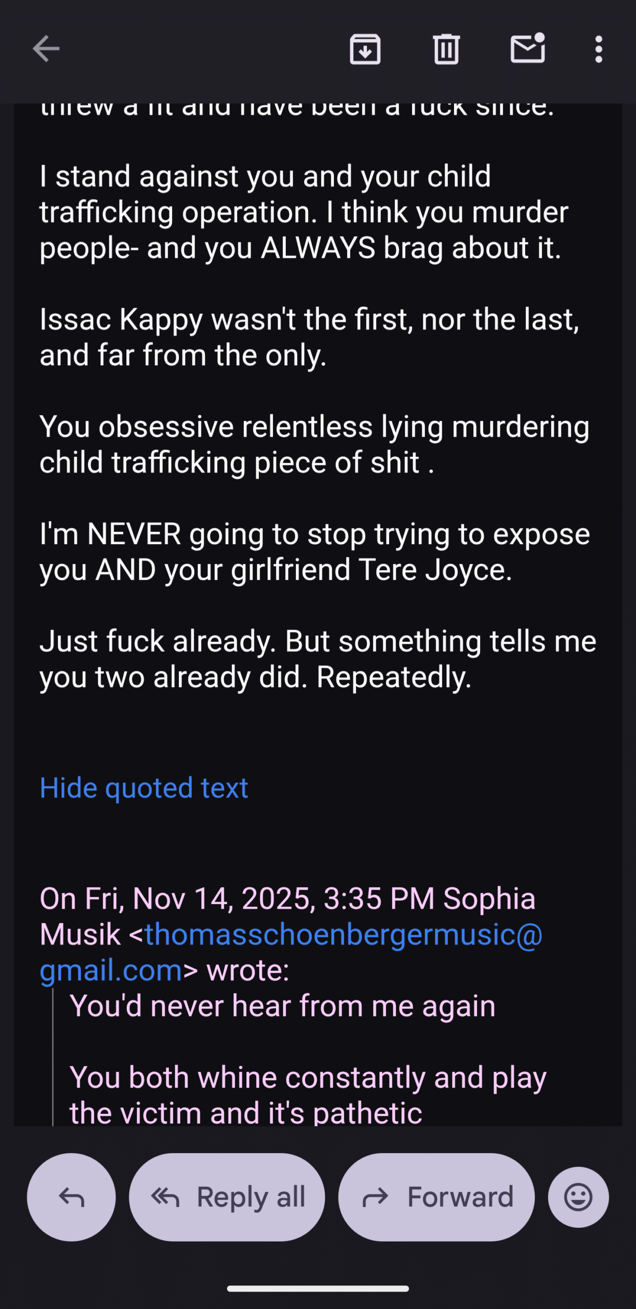Delete the email with the trash icon
Image resolution: width=636 pixels, height=1309 pixels.
click(x=446, y=49)
